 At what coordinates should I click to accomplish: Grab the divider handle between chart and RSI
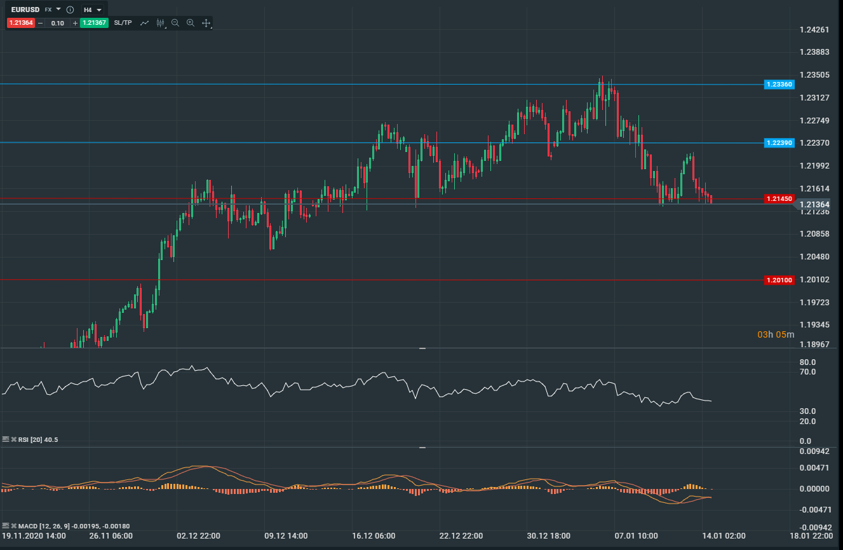pyautogui.click(x=422, y=348)
